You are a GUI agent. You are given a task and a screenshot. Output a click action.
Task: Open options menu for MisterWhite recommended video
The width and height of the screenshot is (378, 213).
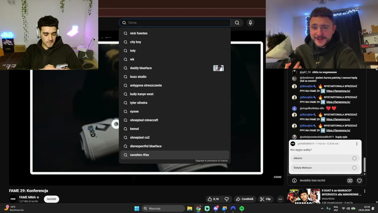click(364, 191)
